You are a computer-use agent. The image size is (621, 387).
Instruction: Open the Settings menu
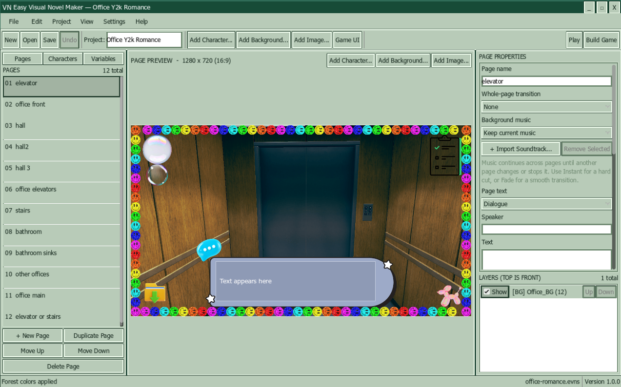coord(114,21)
